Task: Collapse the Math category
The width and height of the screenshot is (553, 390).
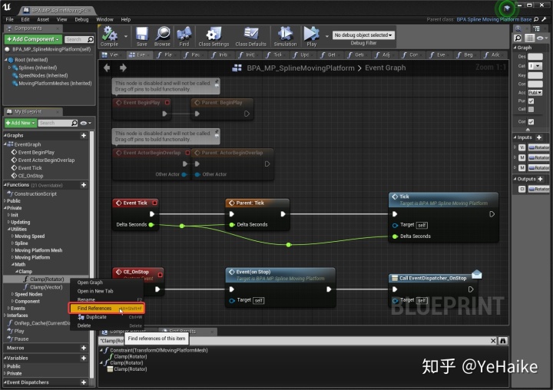Action: click(13, 264)
